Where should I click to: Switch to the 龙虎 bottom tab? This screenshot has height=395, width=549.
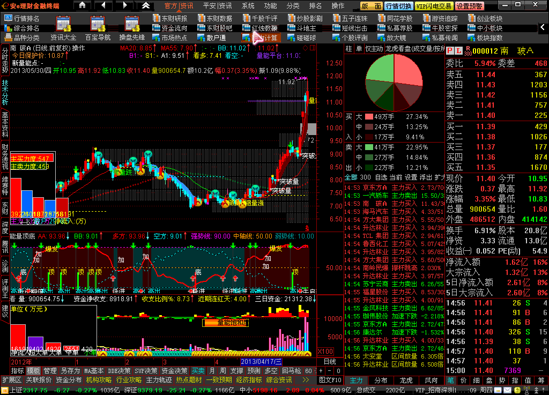point(406,381)
